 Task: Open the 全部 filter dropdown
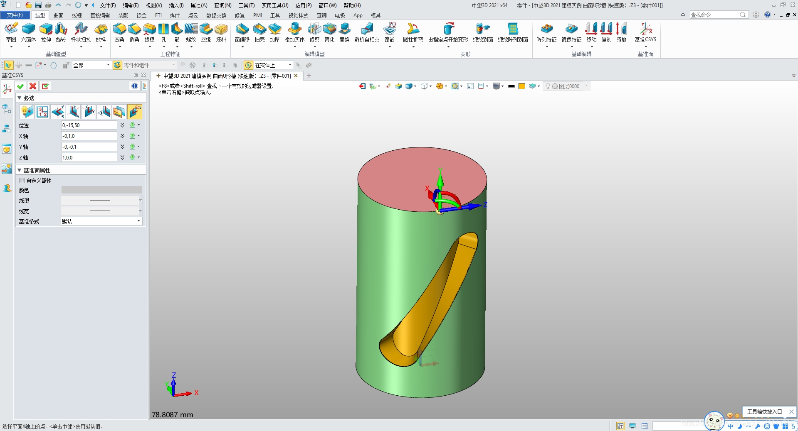(x=91, y=65)
